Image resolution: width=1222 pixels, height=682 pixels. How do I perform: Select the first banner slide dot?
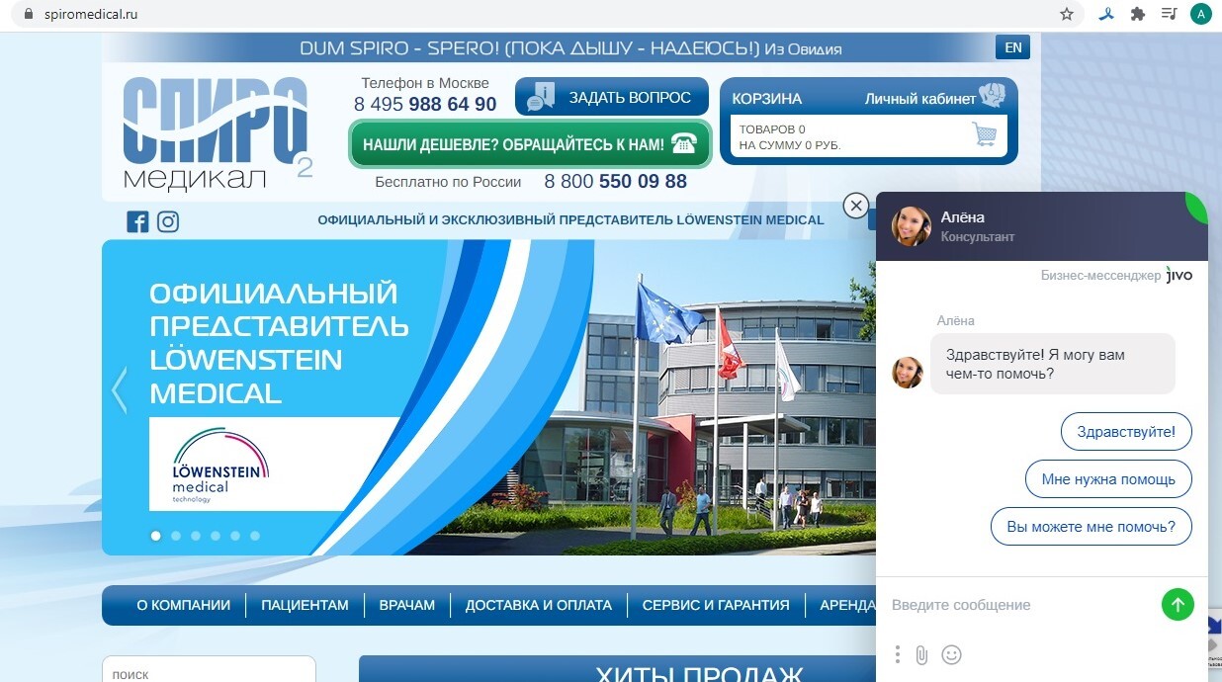[155, 536]
